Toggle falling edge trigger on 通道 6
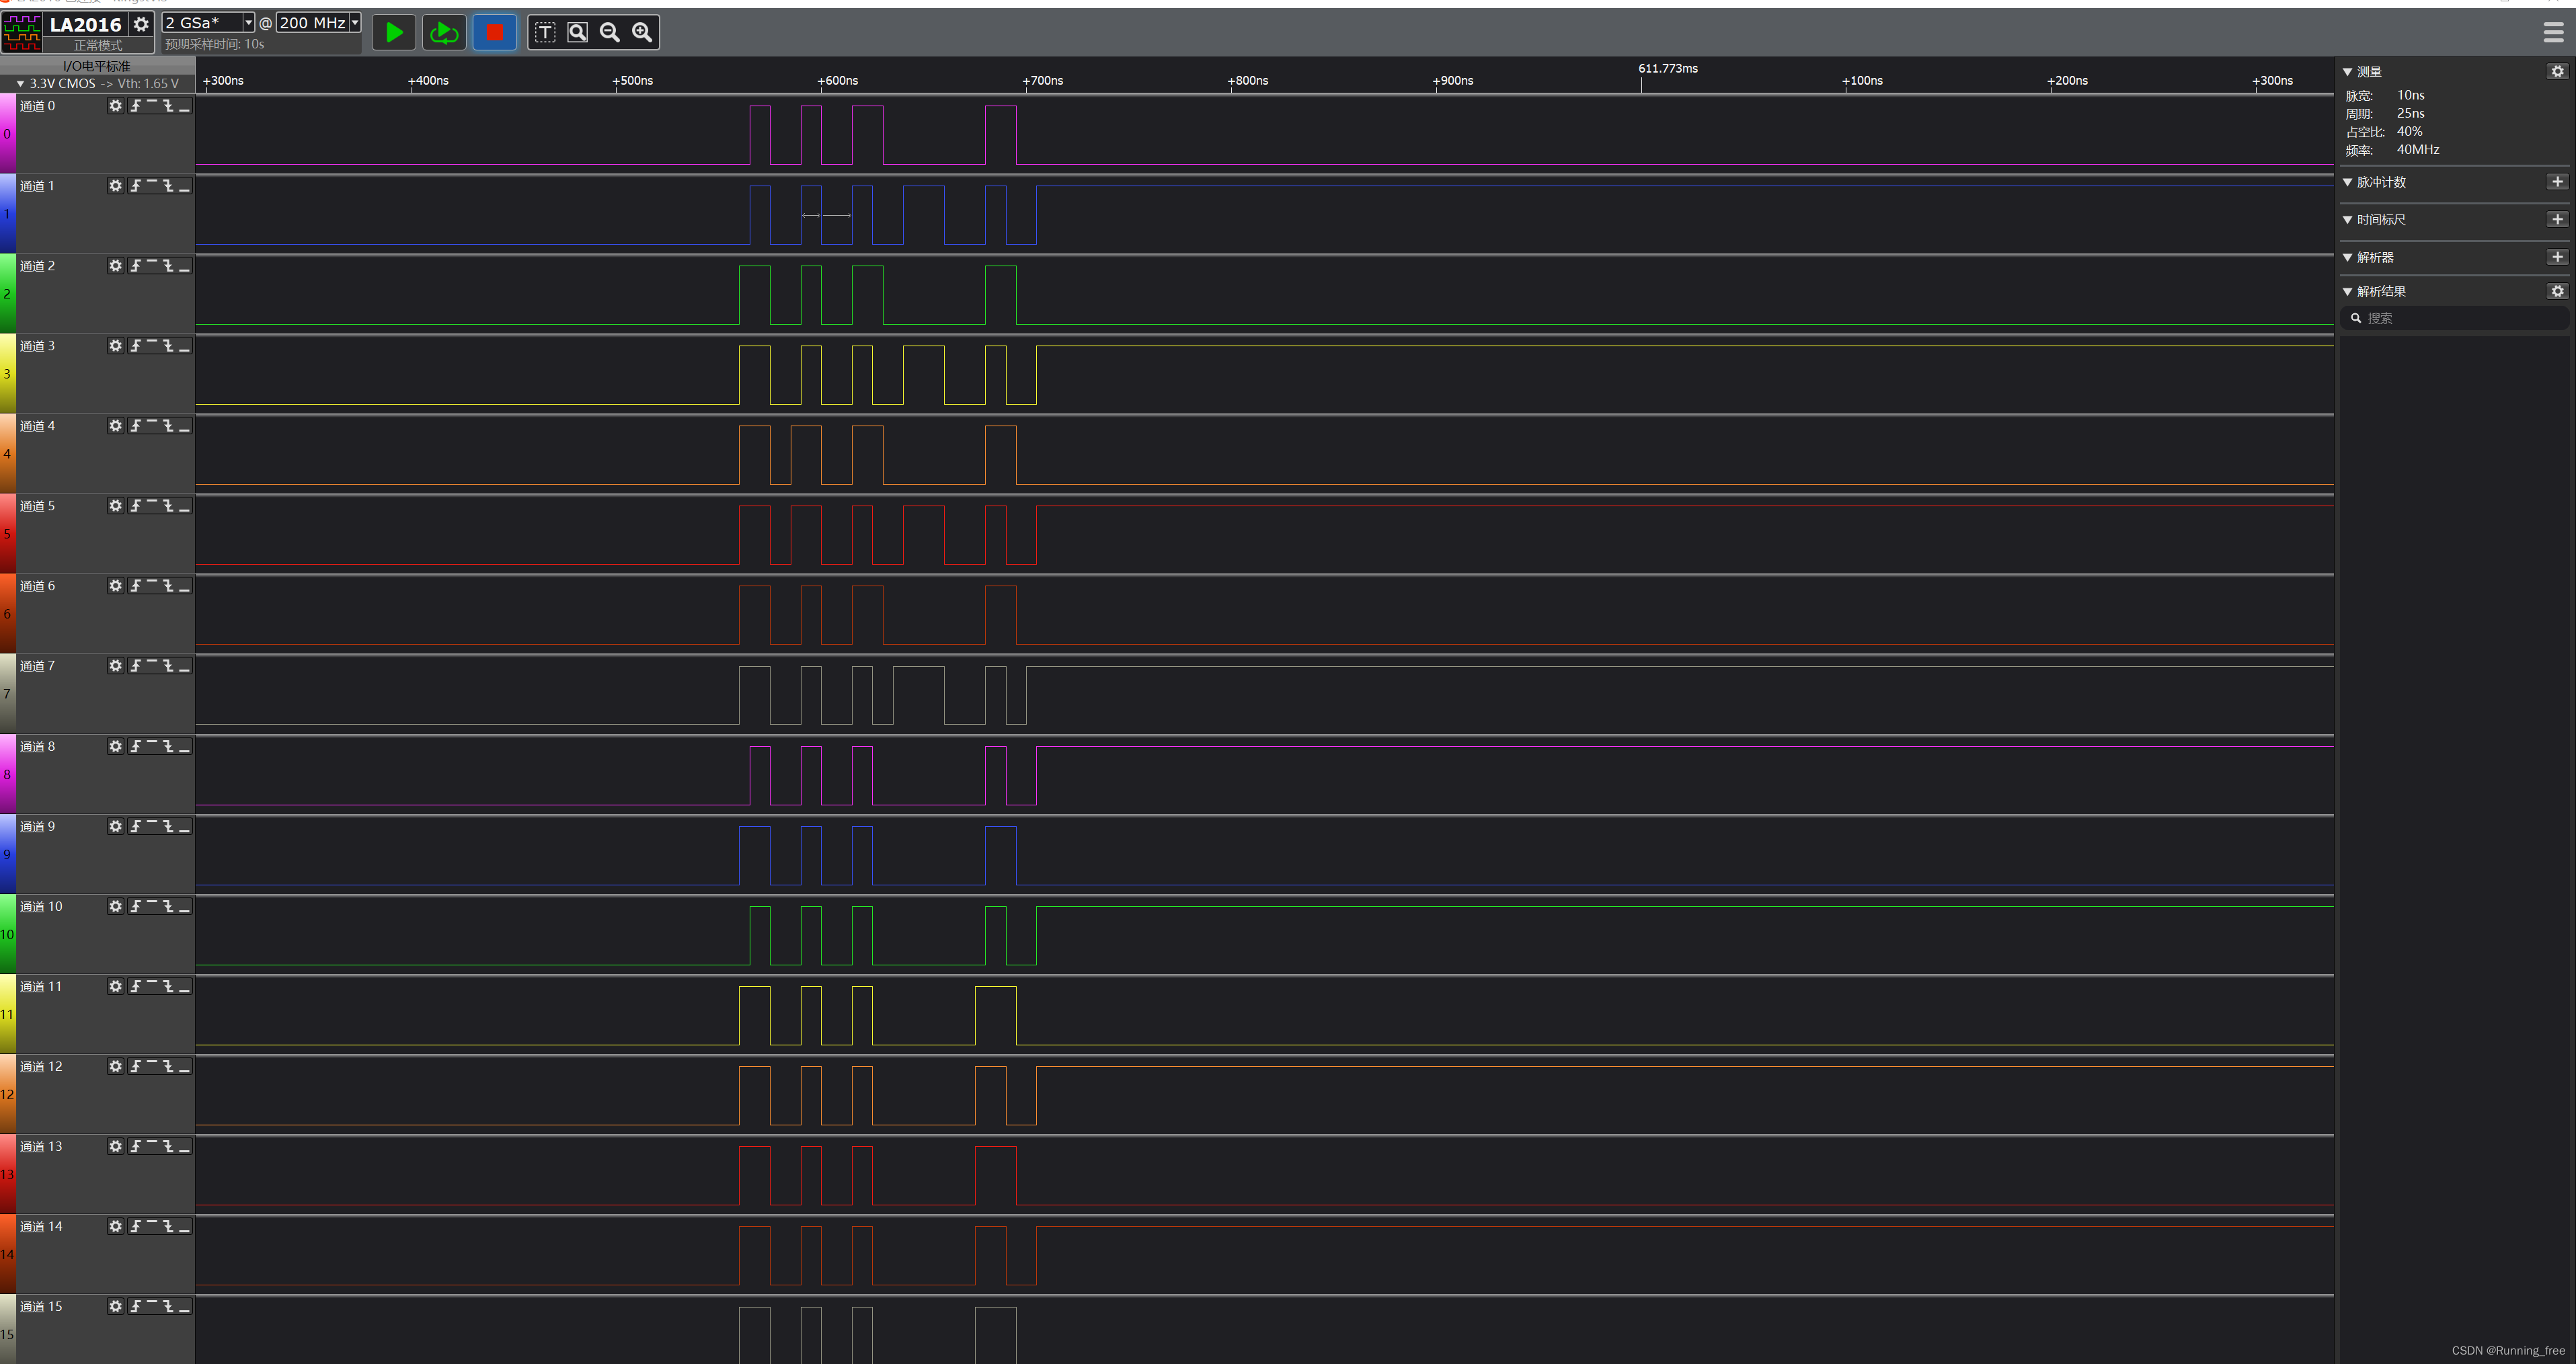 (168, 586)
